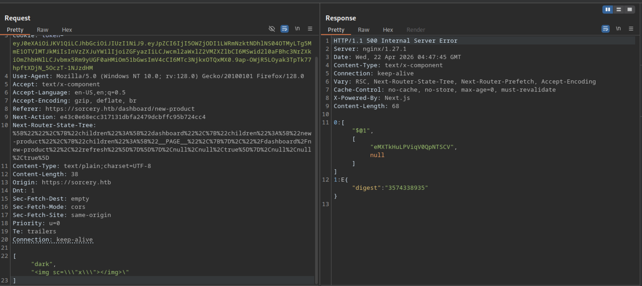Toggle line wrap icon in Request pane
Screen dimensions: 642x286
(284, 29)
